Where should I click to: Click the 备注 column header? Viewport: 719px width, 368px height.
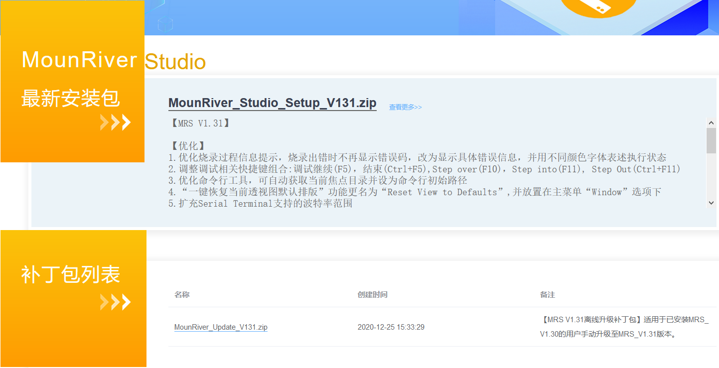[547, 294]
